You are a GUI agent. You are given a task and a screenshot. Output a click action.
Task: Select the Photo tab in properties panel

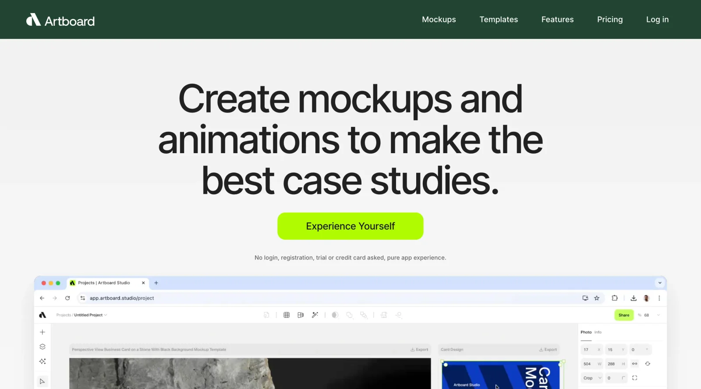[586, 332]
